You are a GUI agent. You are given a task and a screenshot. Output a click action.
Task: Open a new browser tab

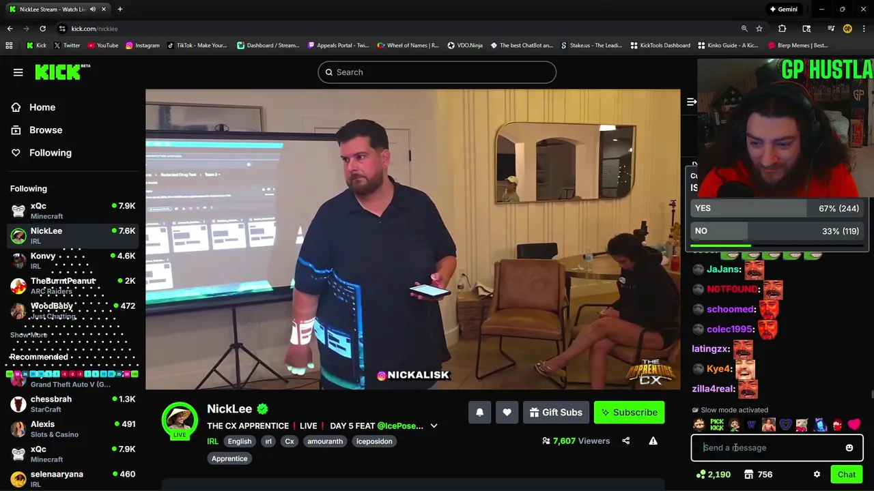[x=119, y=9]
